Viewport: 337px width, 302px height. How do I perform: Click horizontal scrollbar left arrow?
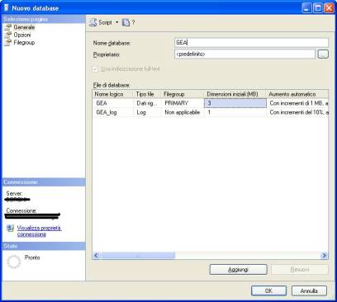96,256
